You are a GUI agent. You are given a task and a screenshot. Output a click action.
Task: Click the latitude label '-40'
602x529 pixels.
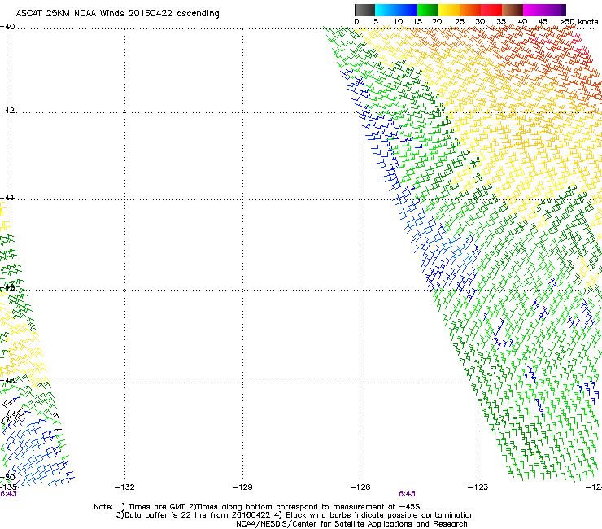(7, 26)
